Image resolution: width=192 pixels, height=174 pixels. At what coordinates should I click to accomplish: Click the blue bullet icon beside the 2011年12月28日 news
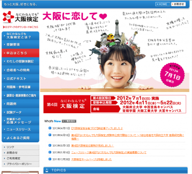50,159
